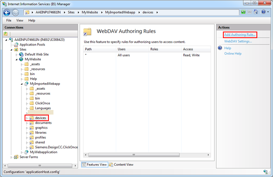Select the Application Pools node
Image resolution: width=273 pixels, height=177 pixels.
(32, 44)
